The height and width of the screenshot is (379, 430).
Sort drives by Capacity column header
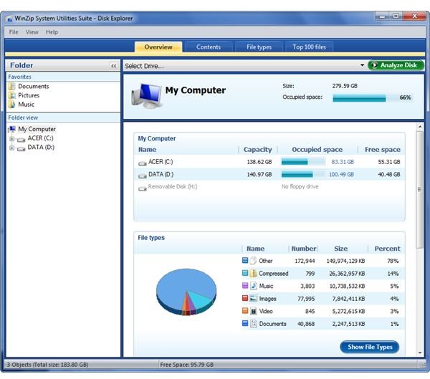click(x=257, y=150)
